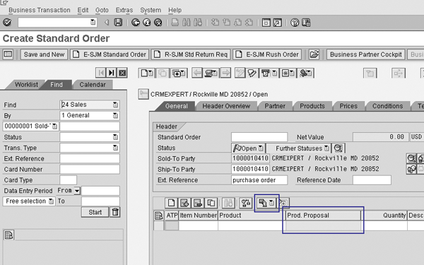
Task: Click the Card Number input field
Action: point(90,170)
